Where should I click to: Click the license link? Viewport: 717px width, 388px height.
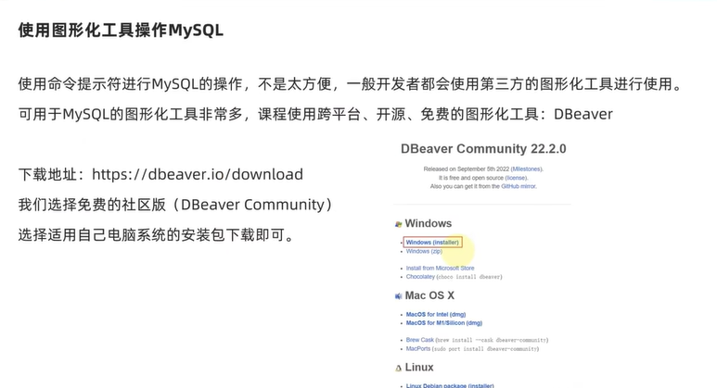pyautogui.click(x=516, y=178)
